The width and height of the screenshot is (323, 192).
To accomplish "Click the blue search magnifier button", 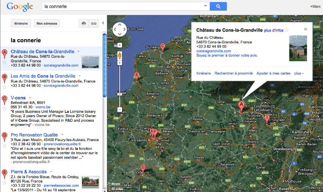I will click(x=218, y=6).
